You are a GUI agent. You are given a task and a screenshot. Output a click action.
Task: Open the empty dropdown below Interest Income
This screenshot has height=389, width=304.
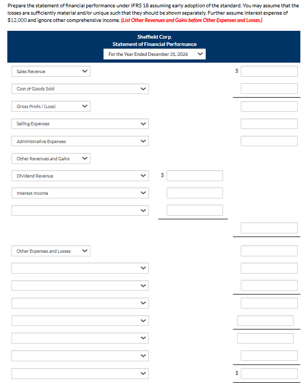click(x=80, y=210)
